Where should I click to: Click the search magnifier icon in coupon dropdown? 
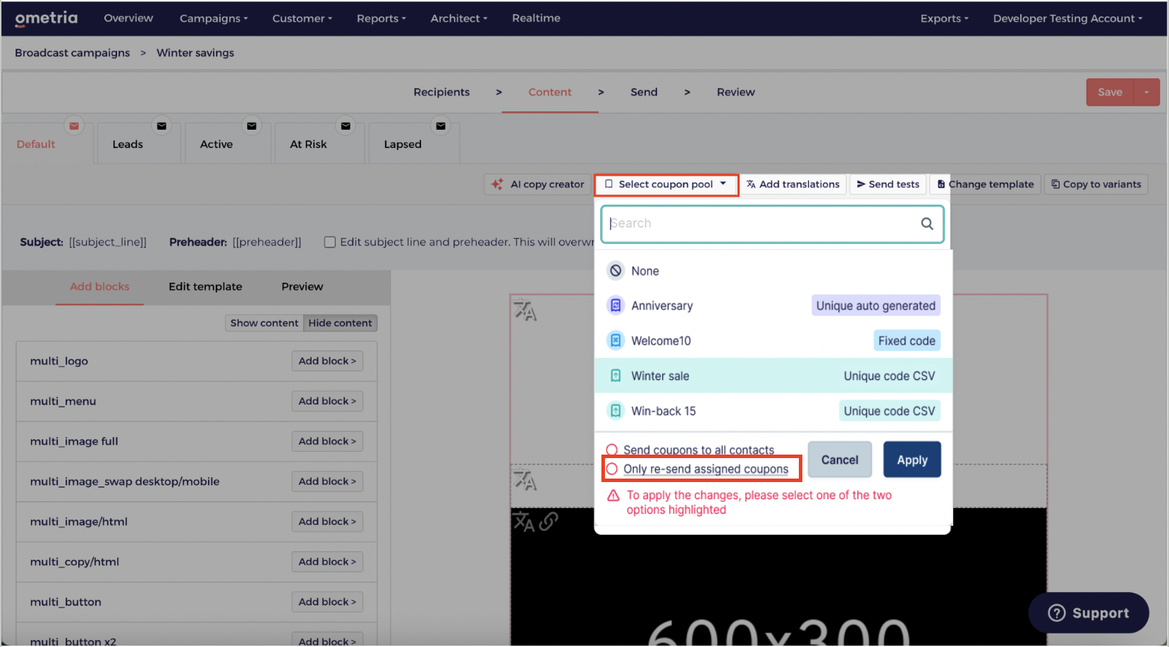pyautogui.click(x=926, y=224)
